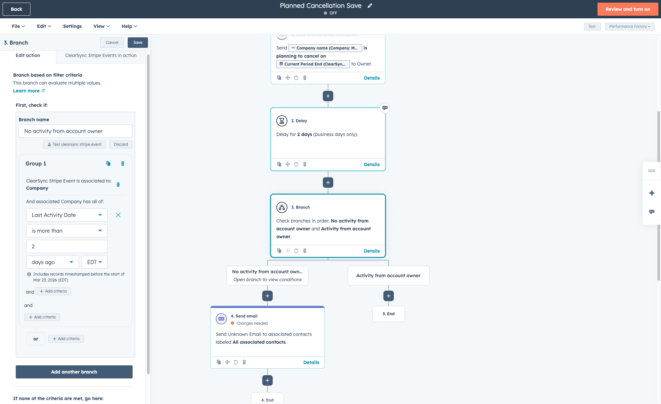Delete Group 1 with its trash icon
This screenshot has width=661, height=404.
[x=123, y=164]
